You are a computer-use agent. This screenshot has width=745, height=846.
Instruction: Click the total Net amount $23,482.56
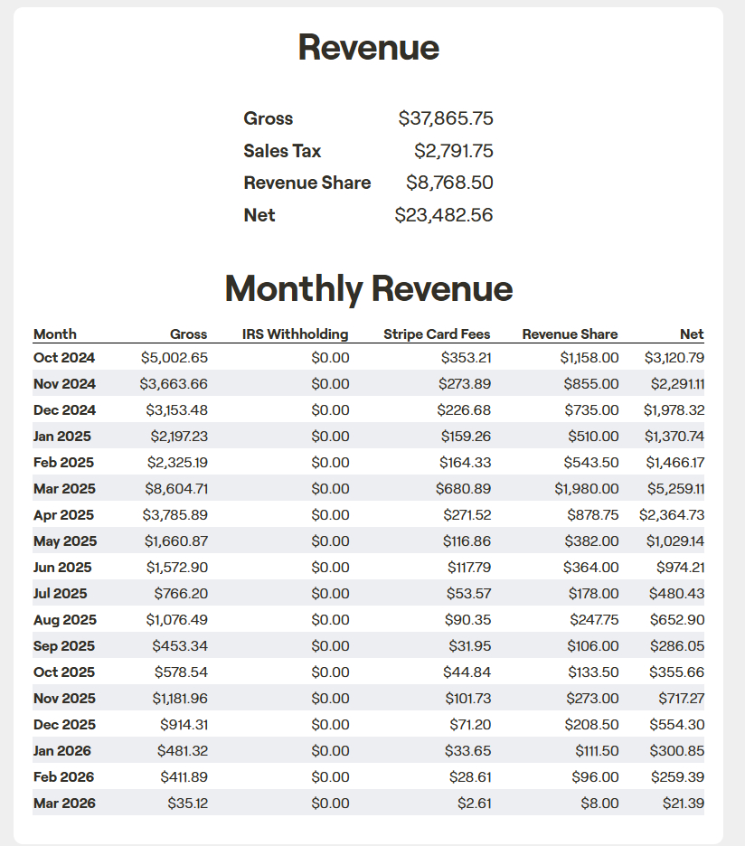pyautogui.click(x=444, y=215)
